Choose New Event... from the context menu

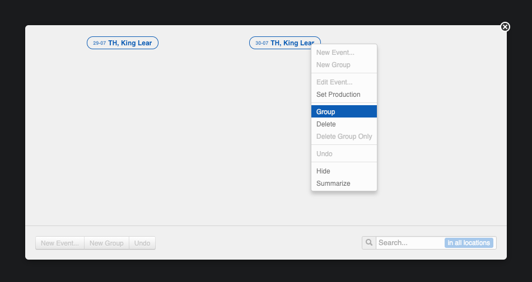(x=335, y=53)
